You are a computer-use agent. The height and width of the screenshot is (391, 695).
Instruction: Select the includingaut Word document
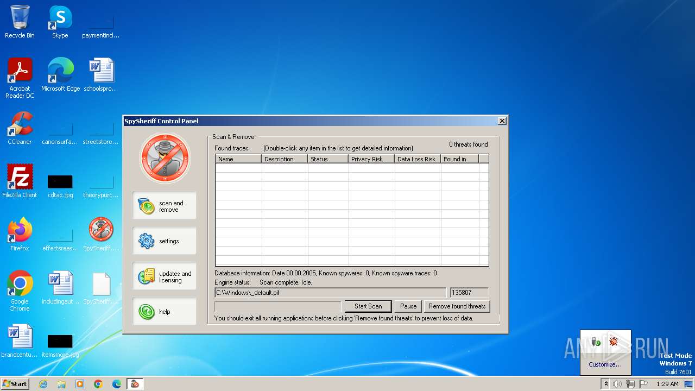coord(60,288)
